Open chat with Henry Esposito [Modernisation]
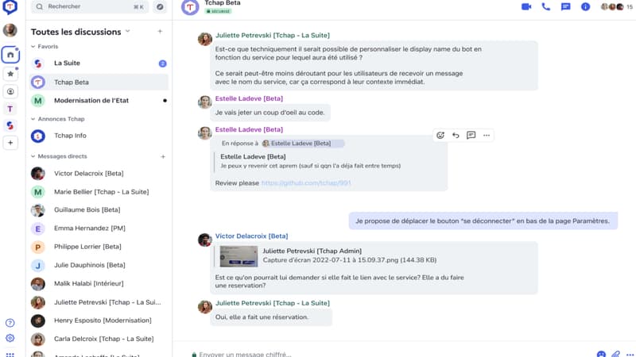The height and width of the screenshot is (357, 636). point(99,321)
